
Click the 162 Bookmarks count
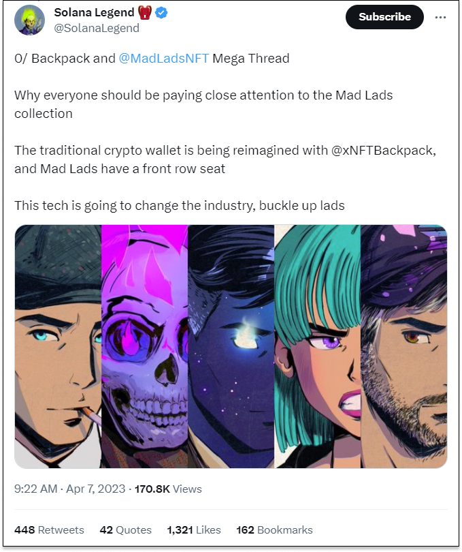click(274, 530)
